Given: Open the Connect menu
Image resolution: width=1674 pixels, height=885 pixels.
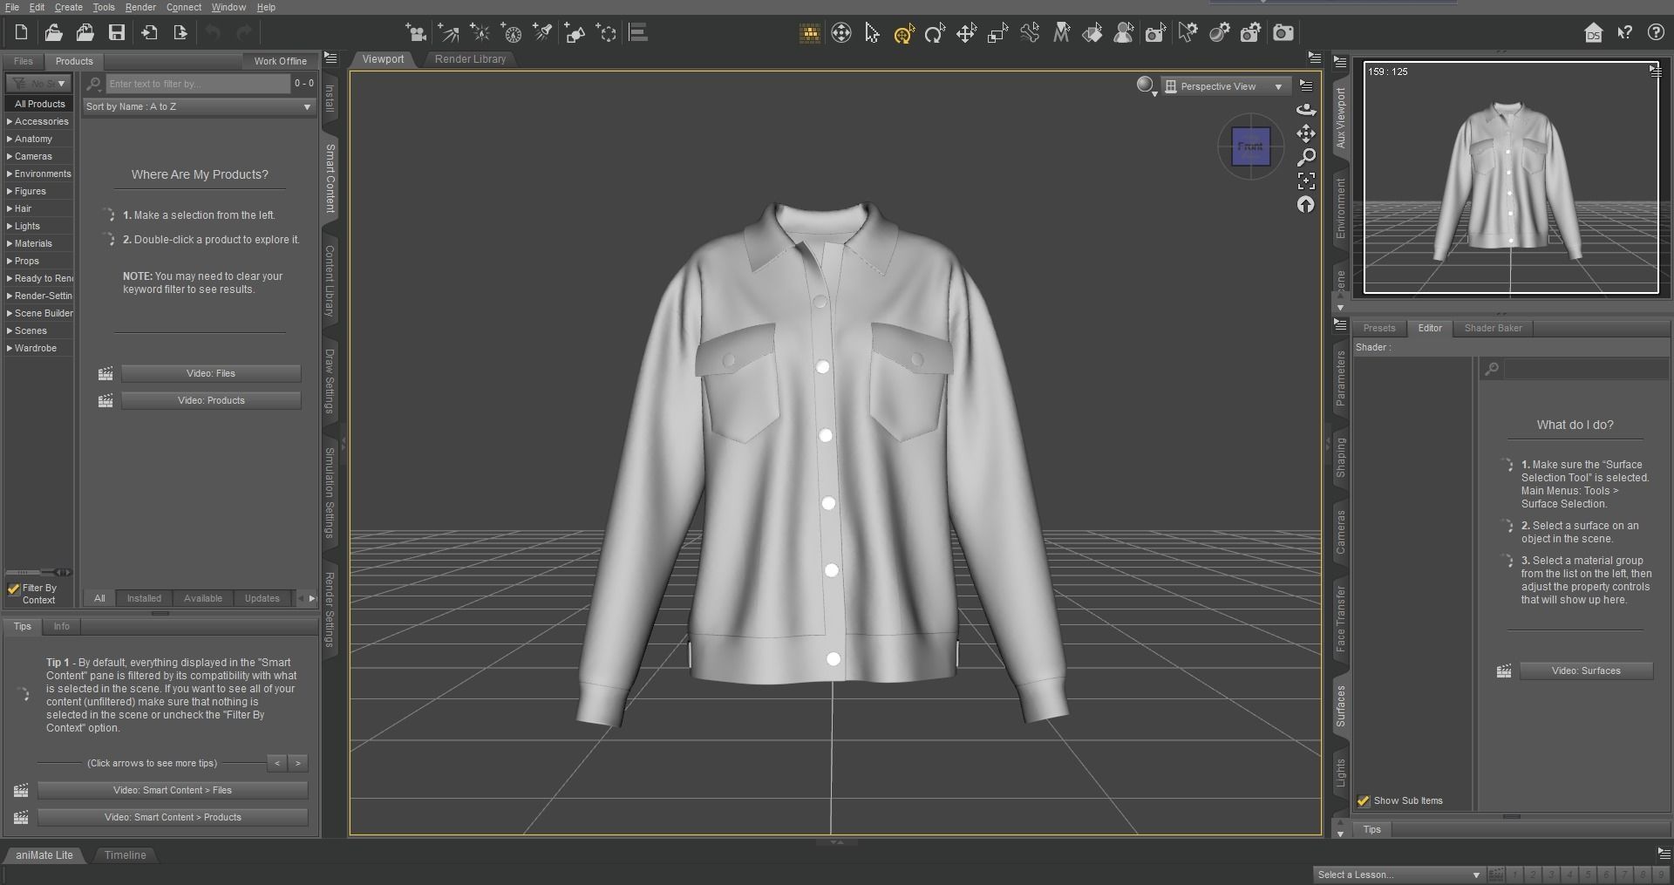Looking at the screenshot, I should click(184, 7).
